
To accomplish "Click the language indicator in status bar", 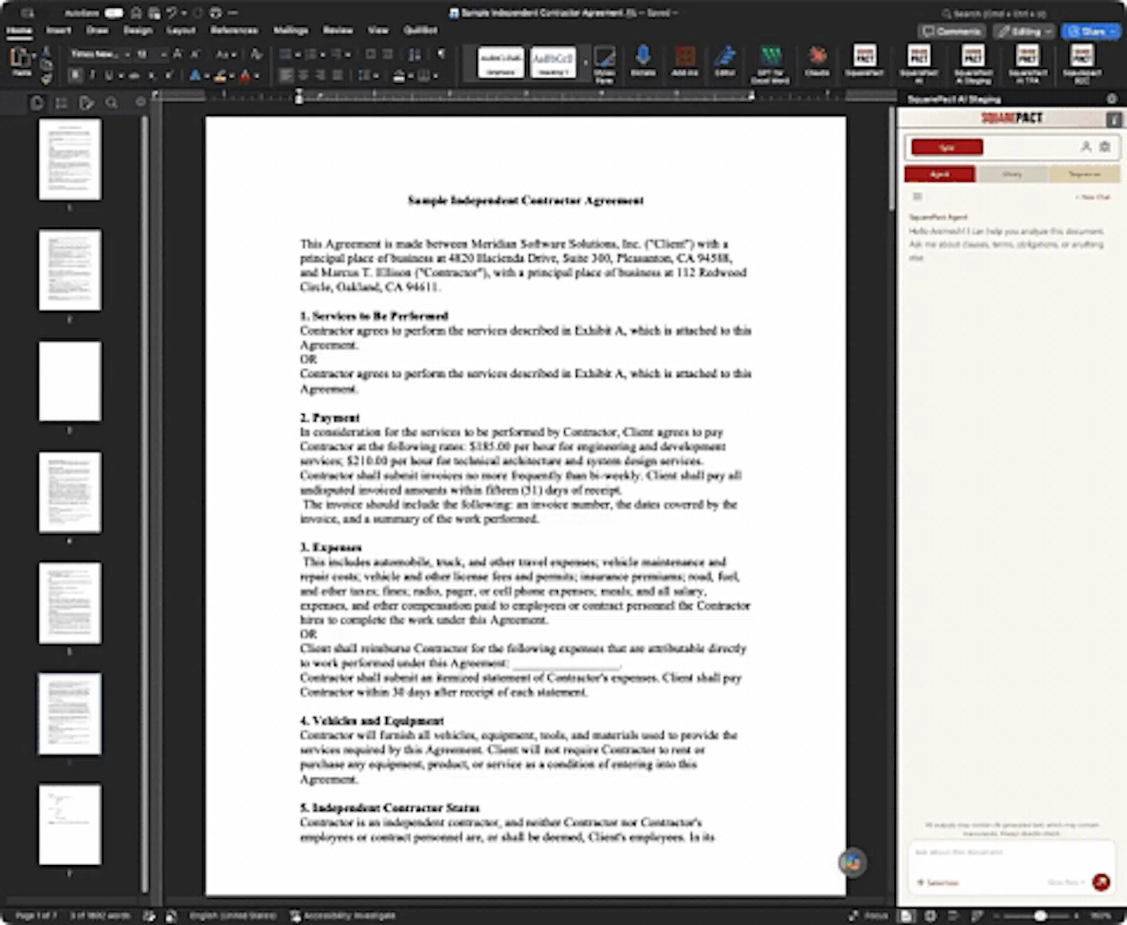I will (x=232, y=915).
